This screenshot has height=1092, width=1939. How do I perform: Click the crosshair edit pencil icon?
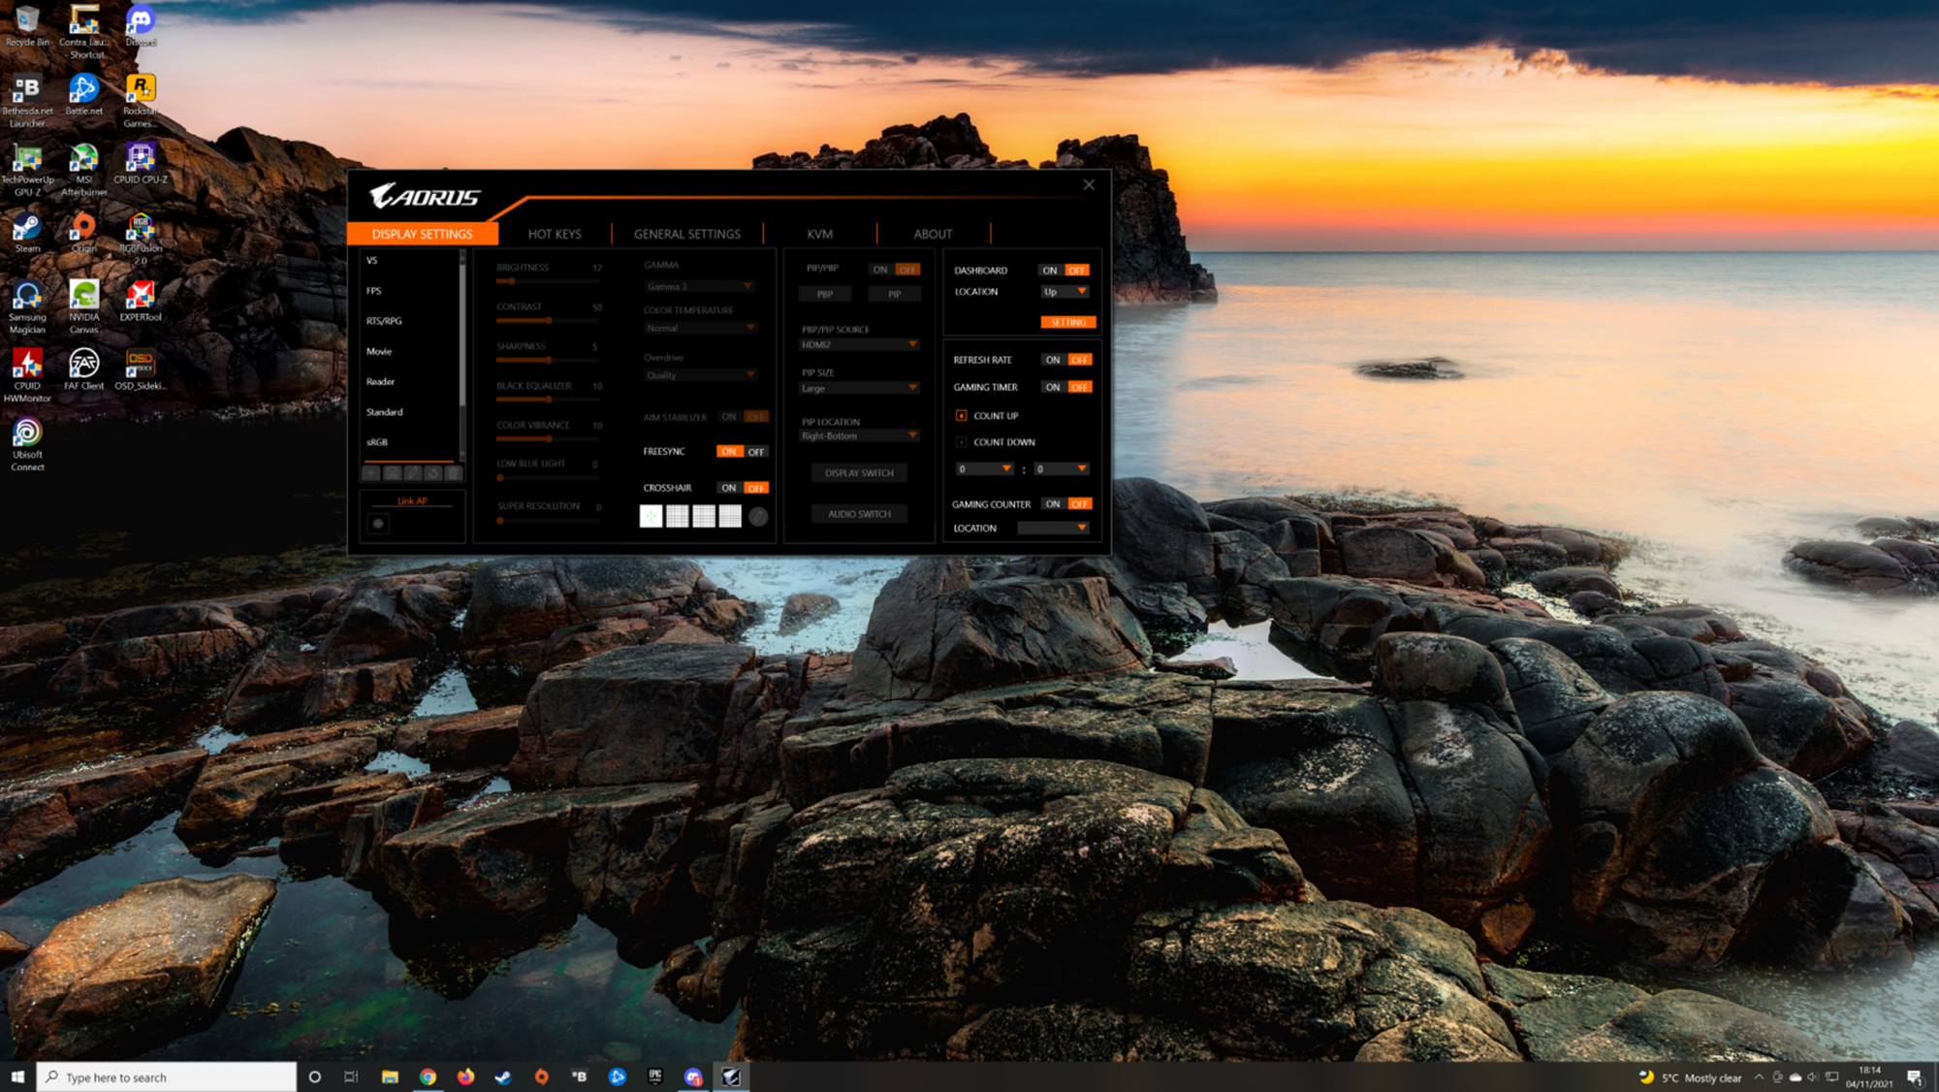[758, 517]
